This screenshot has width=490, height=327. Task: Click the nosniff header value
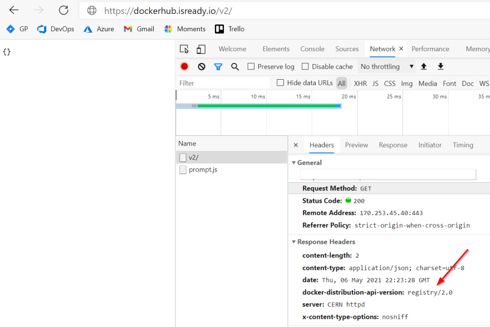pyautogui.click(x=395, y=317)
